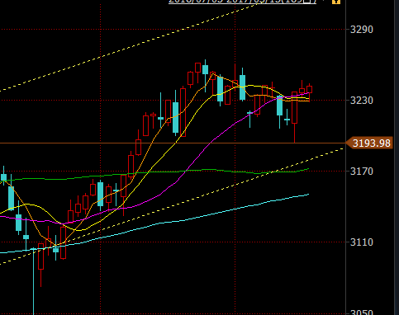Click the highest cyan candle at the peak
Screen dimensions: 399x315
point(205,69)
